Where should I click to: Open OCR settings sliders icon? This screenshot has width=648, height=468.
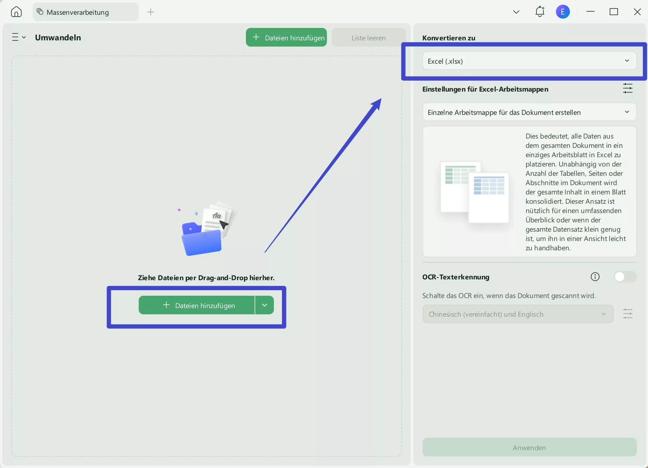coord(628,314)
